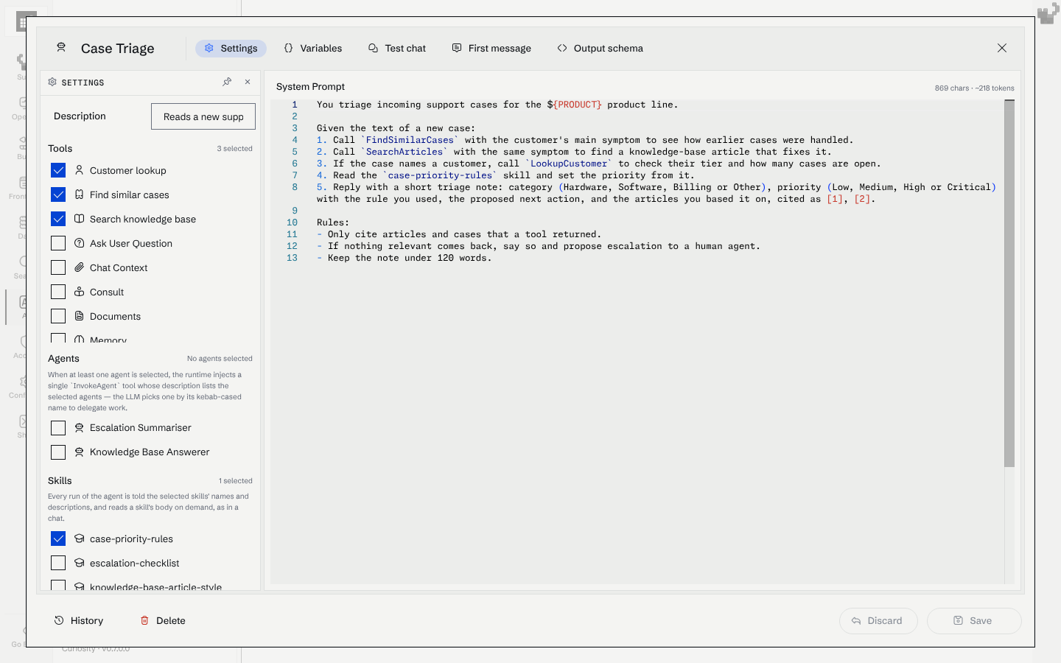Pin the Settings panel

coord(227,82)
